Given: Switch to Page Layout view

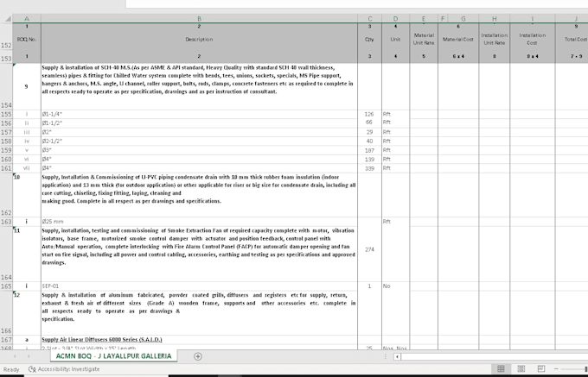Looking at the screenshot, I should pyautogui.click(x=521, y=368).
